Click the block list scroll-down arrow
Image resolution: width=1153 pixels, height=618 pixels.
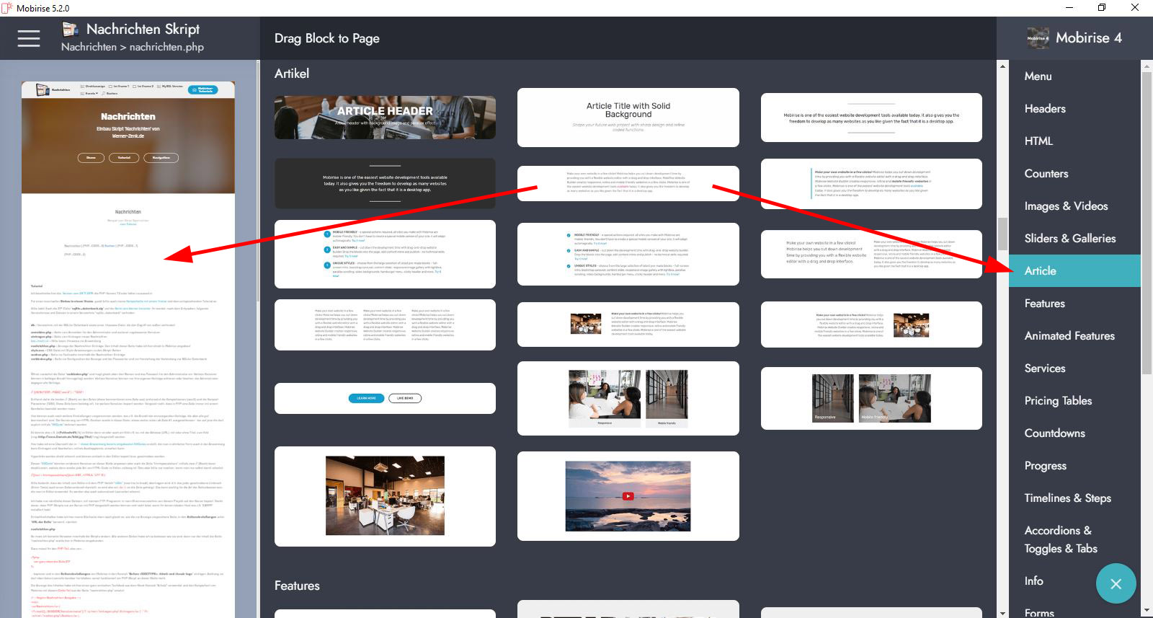coord(1002,613)
